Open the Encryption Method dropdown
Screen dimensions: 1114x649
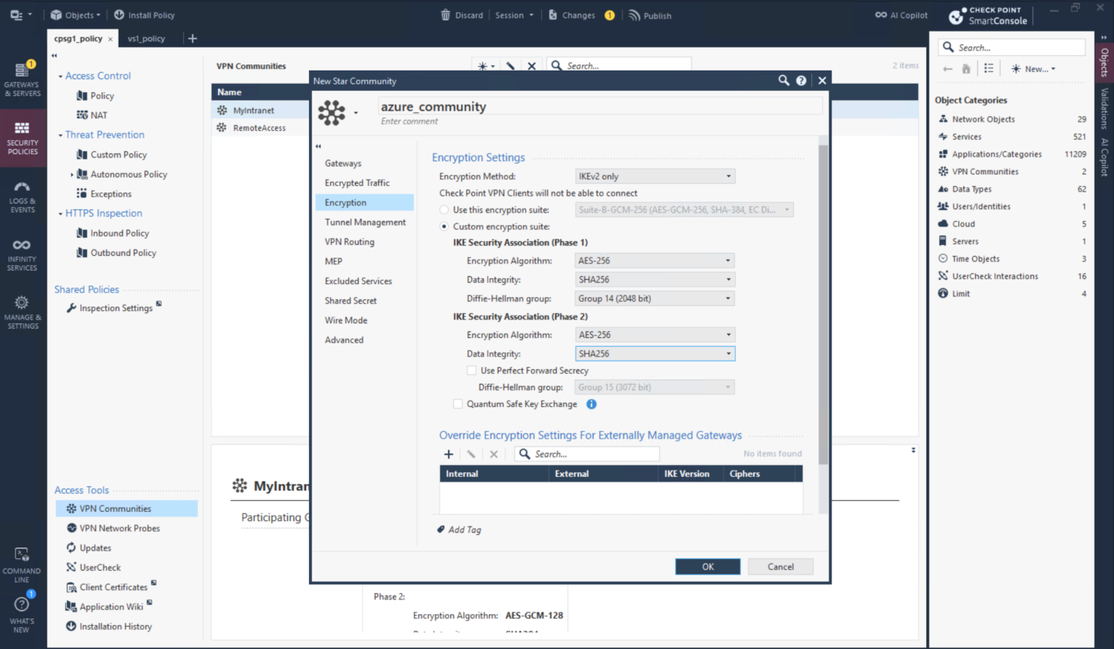click(x=655, y=177)
